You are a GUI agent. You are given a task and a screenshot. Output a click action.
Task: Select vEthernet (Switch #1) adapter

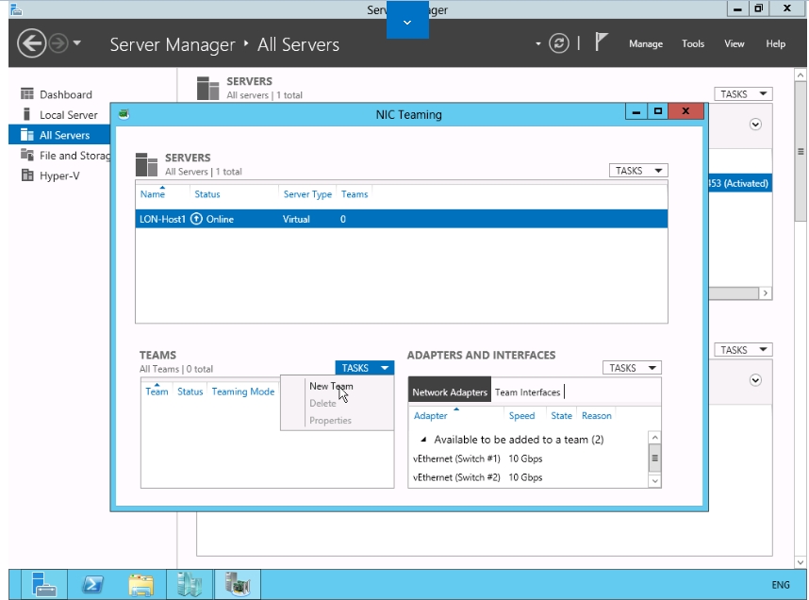tap(528, 458)
